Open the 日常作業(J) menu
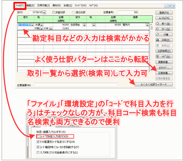This screenshot has height=161, width=183. [43, 6]
